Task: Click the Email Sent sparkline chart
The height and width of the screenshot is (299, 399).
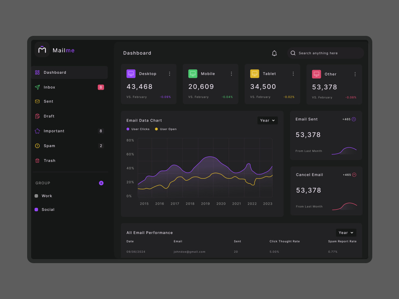Action: 344,151
